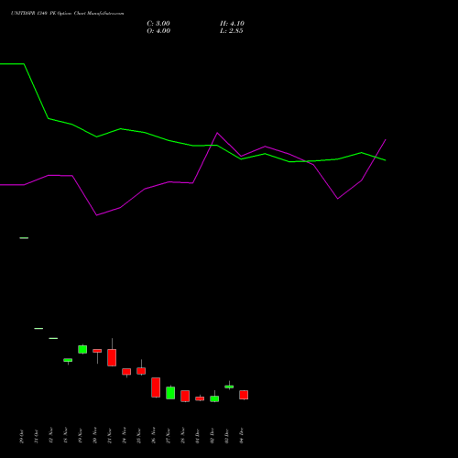Click the low value L: 2.85
The height and width of the screenshot is (458, 458).
pos(232,31)
